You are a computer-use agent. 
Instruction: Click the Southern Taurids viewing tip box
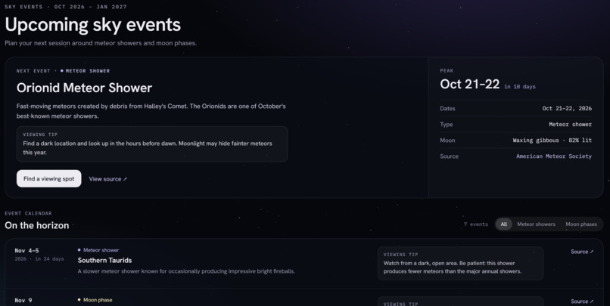point(461,263)
